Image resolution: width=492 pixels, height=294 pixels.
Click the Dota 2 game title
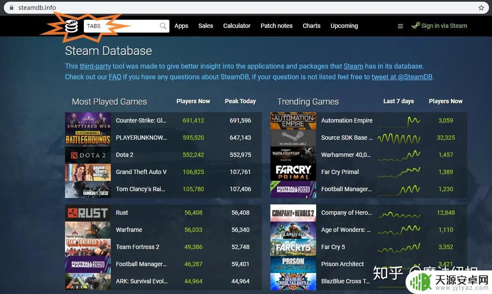tap(124, 155)
